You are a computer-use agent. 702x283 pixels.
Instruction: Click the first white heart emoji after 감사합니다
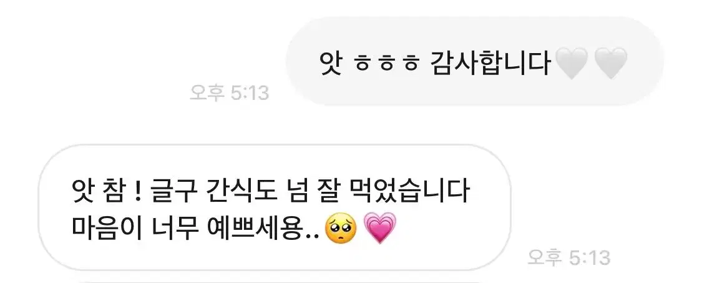[571, 64]
